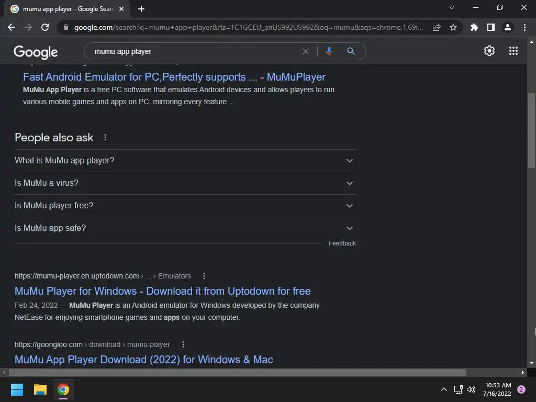The image size is (536, 402).
Task: Open Fast Android Emulator MuMuPlayer result
Action: (174, 77)
